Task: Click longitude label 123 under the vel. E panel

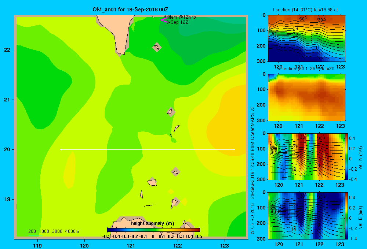Action: (340, 244)
